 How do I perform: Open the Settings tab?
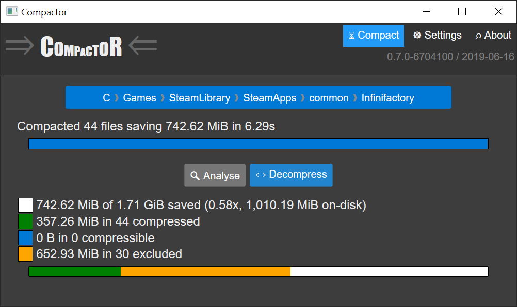tap(437, 35)
